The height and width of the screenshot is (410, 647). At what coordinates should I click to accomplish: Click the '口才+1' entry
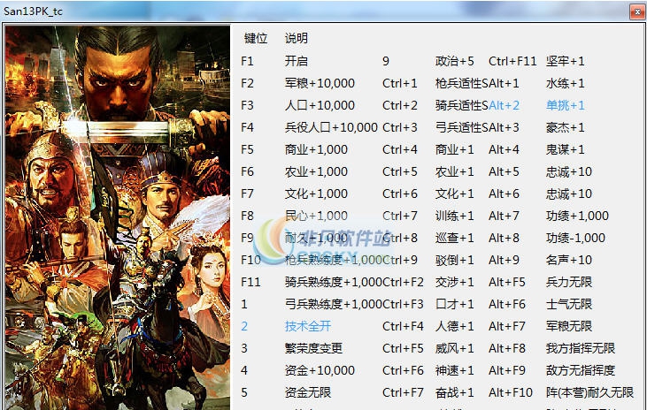[x=454, y=304]
